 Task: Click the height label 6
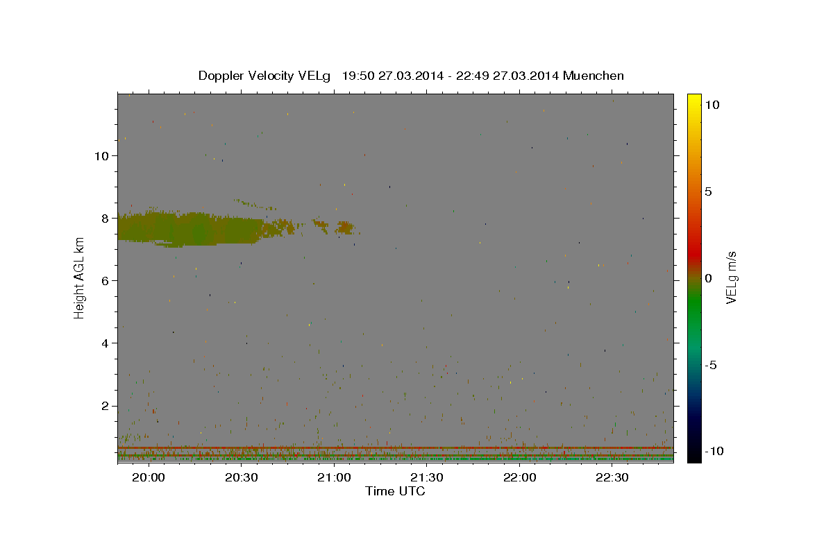105,281
